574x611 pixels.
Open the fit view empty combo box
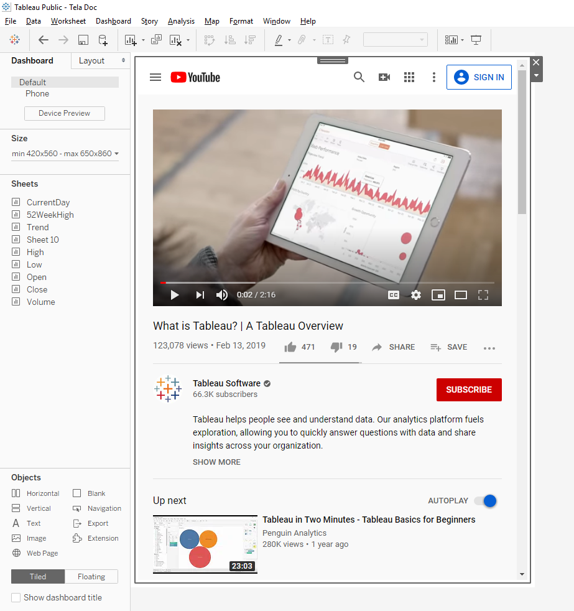(x=396, y=40)
